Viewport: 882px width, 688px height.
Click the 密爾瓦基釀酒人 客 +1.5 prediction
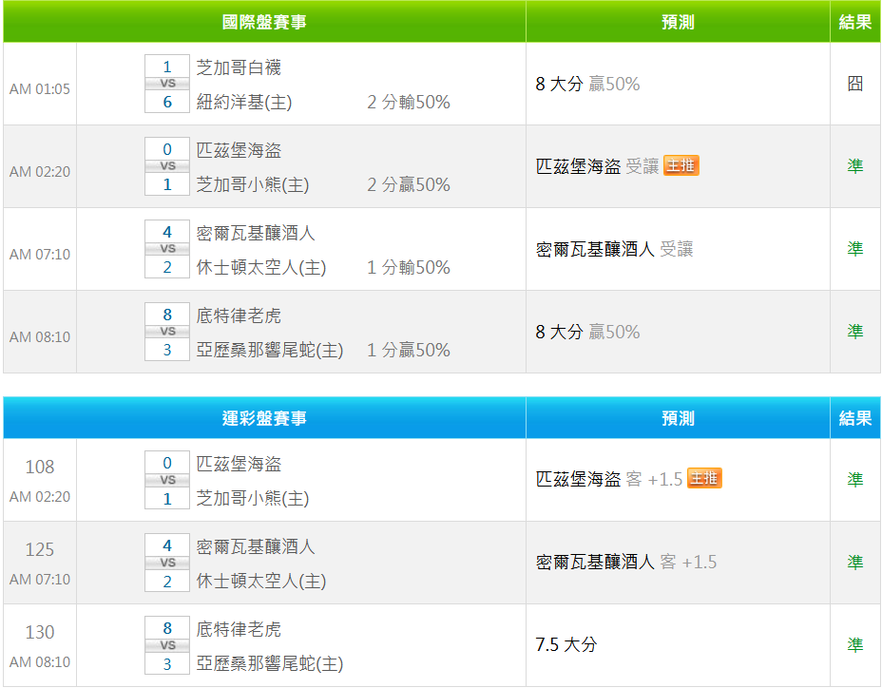626,562
